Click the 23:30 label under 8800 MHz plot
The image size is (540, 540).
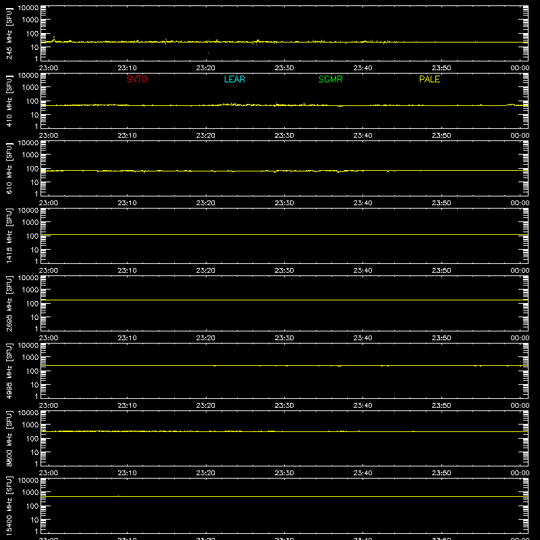click(284, 473)
